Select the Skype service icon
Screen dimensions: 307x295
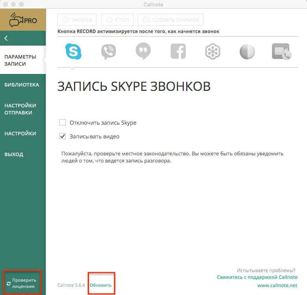tap(74, 51)
